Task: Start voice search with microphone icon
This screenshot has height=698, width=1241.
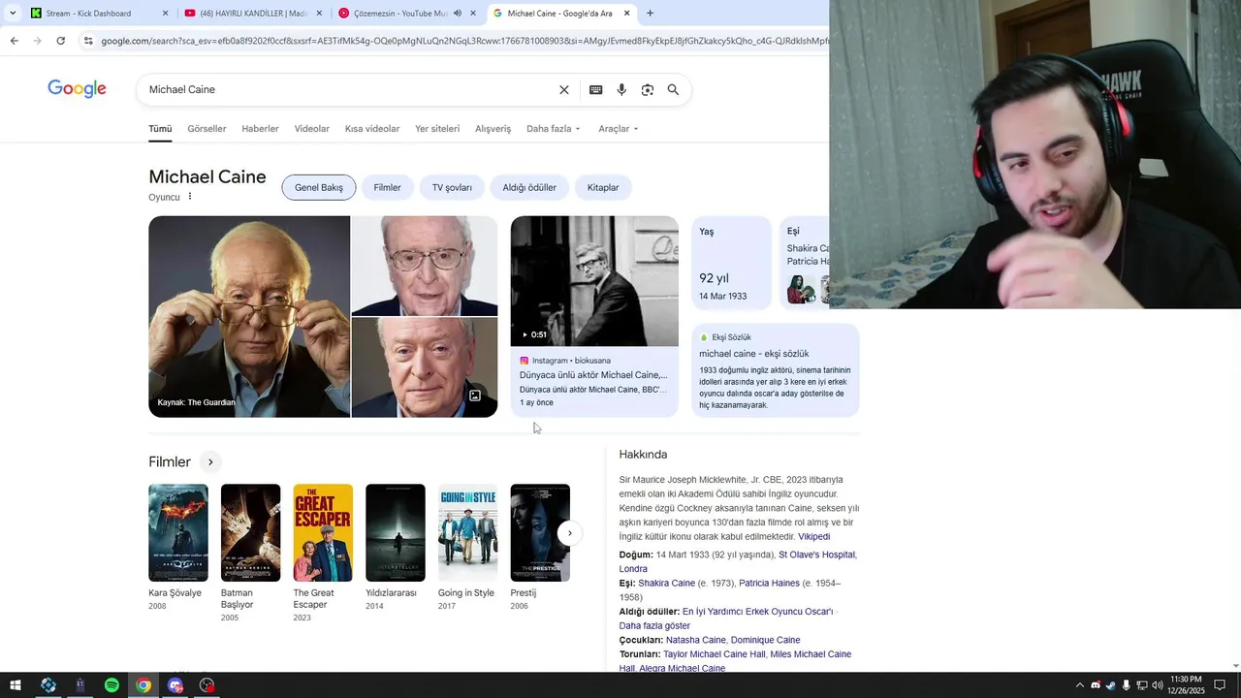Action: pyautogui.click(x=621, y=89)
